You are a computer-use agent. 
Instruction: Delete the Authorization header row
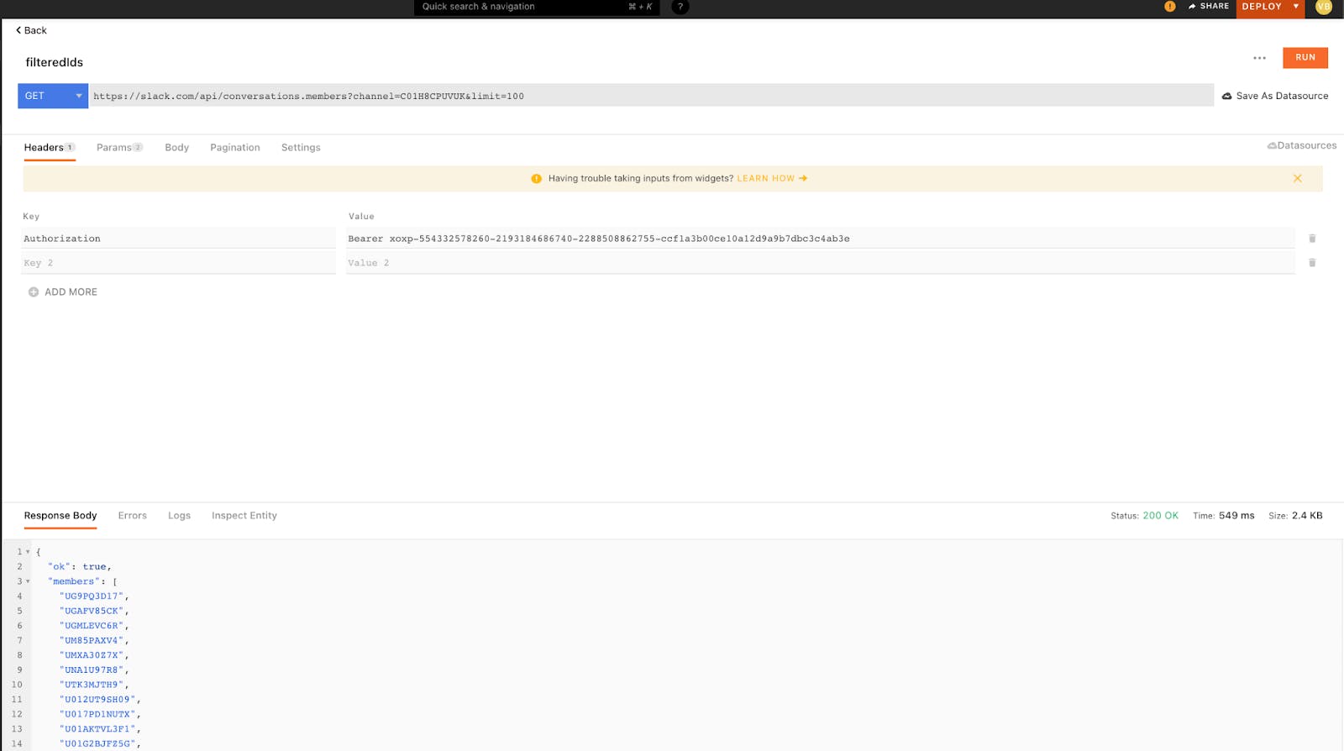tap(1312, 239)
